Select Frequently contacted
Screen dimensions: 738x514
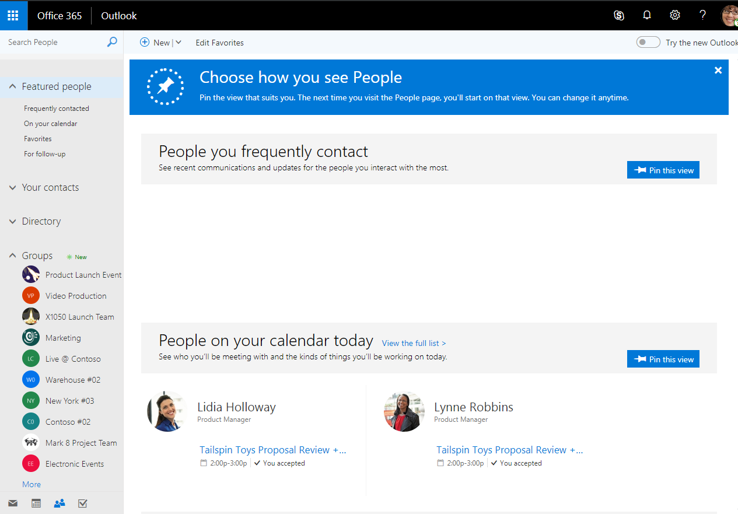coord(57,109)
